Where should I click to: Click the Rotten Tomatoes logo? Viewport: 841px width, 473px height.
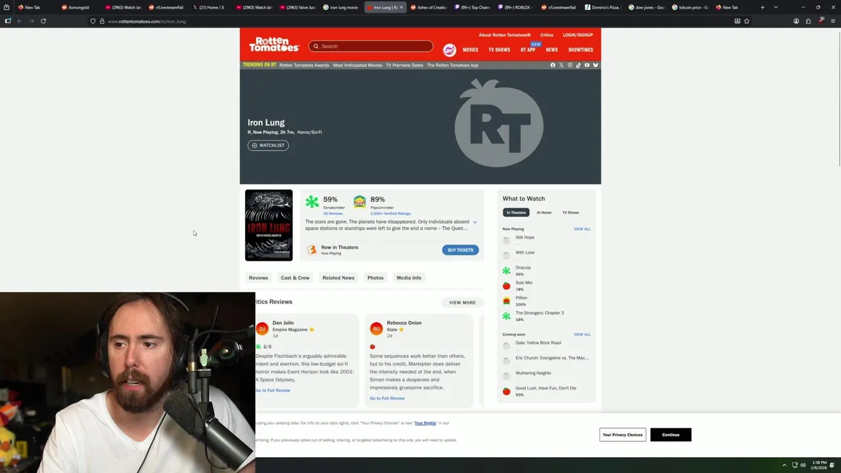pos(274,45)
